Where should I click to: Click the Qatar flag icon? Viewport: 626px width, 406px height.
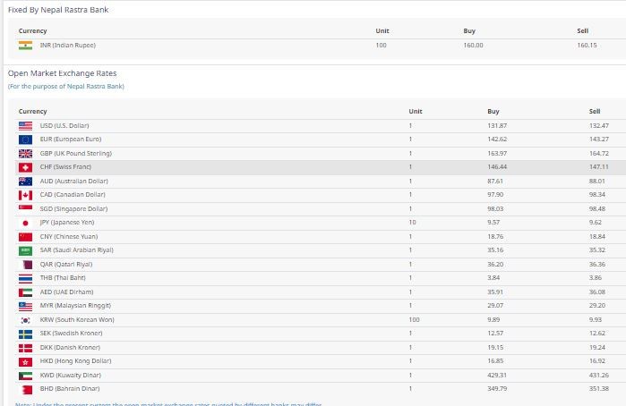click(x=25, y=265)
